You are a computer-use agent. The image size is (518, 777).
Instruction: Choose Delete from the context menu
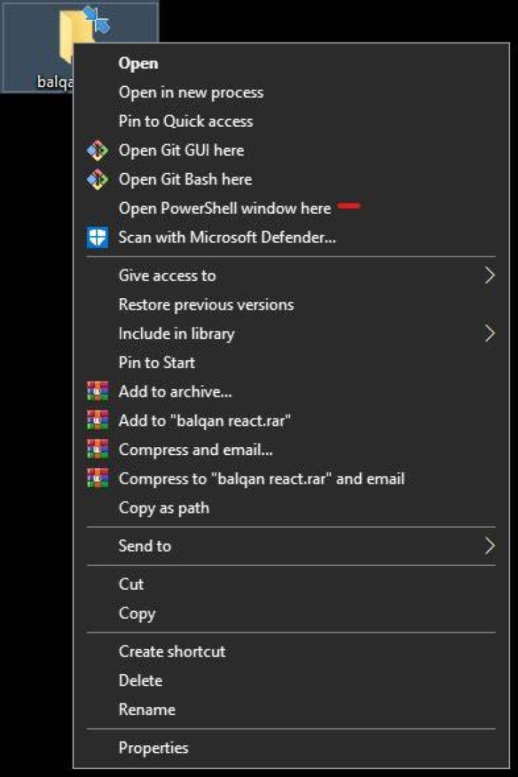click(291, 681)
